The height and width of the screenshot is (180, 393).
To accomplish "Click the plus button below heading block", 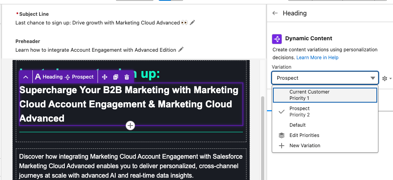I will tap(130, 126).
